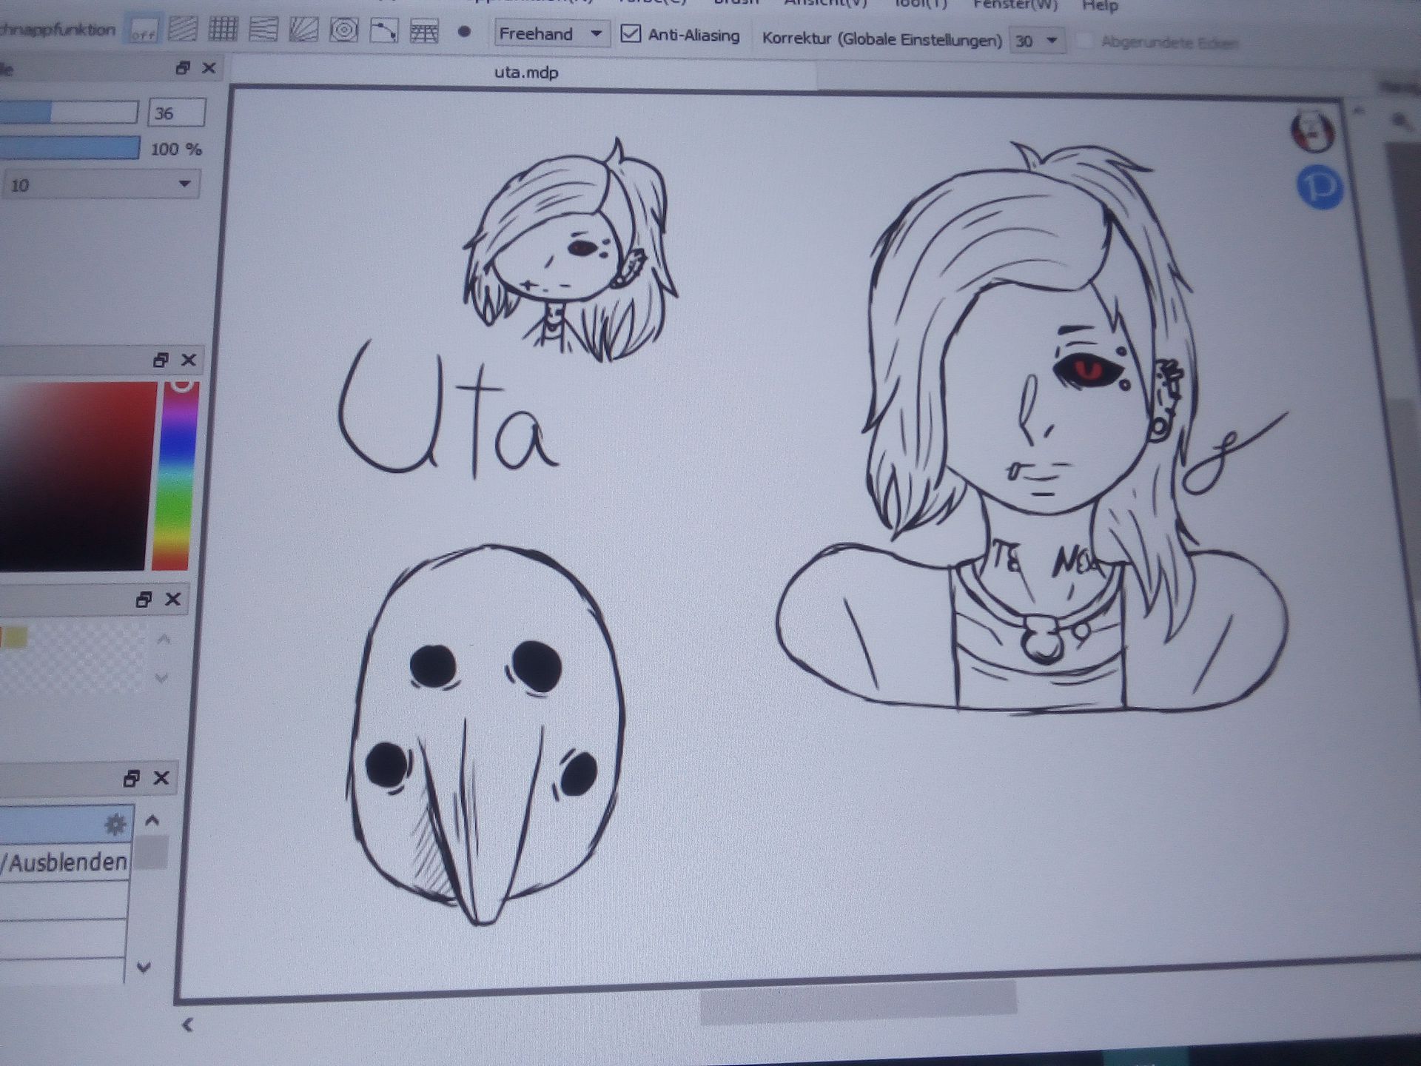1421x1066 pixels.
Task: Close the color panel
Action: pyautogui.click(x=189, y=361)
